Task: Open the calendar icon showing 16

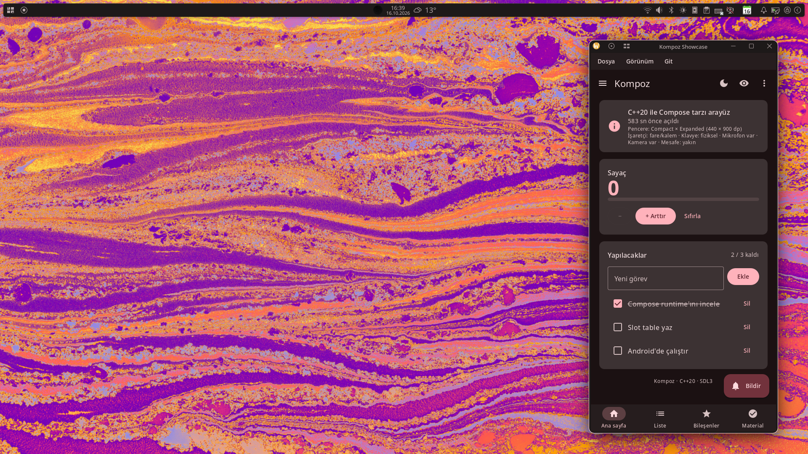Action: pos(747,10)
